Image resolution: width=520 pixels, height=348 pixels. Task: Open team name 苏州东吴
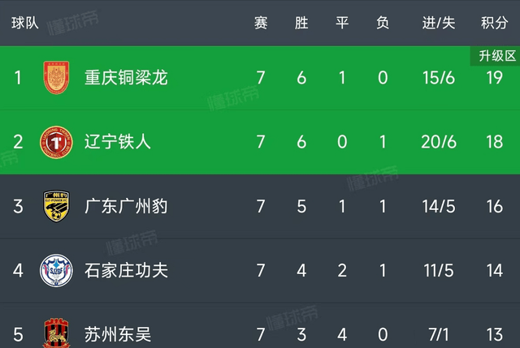click(x=118, y=334)
